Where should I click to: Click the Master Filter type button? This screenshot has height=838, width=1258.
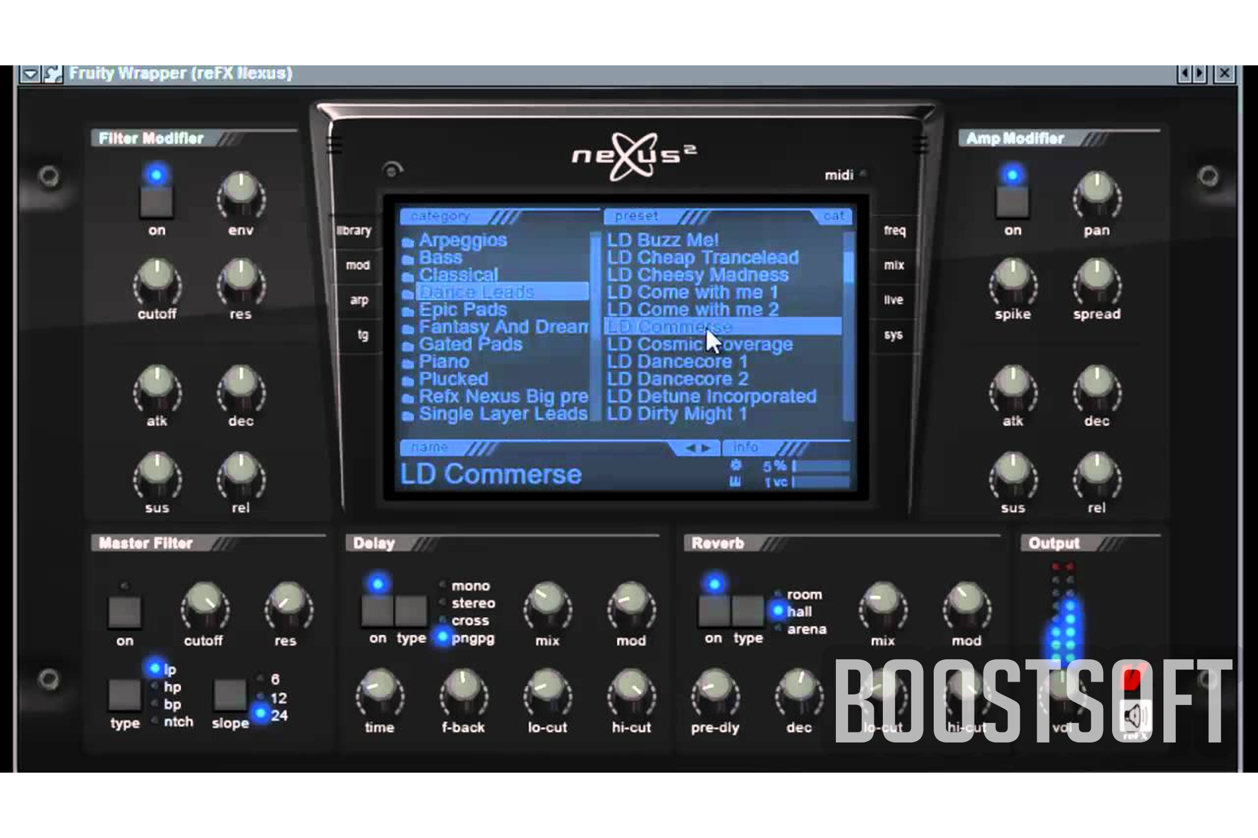pyautogui.click(x=125, y=695)
